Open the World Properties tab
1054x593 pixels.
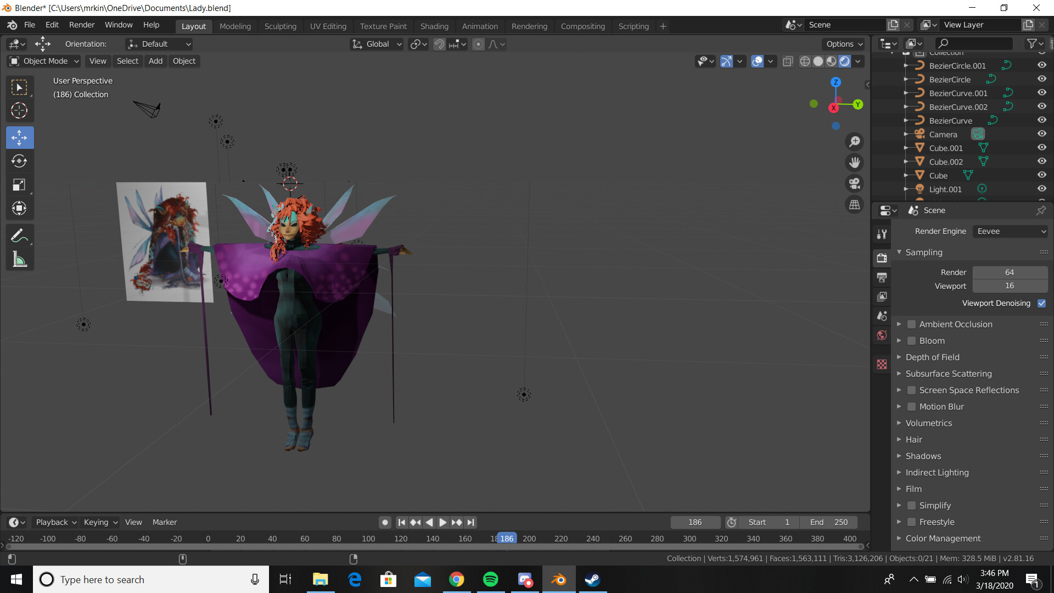click(x=882, y=335)
